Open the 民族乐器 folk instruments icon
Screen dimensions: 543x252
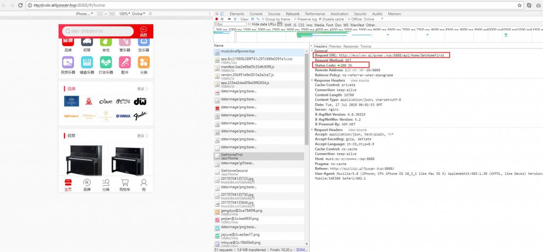click(x=68, y=62)
